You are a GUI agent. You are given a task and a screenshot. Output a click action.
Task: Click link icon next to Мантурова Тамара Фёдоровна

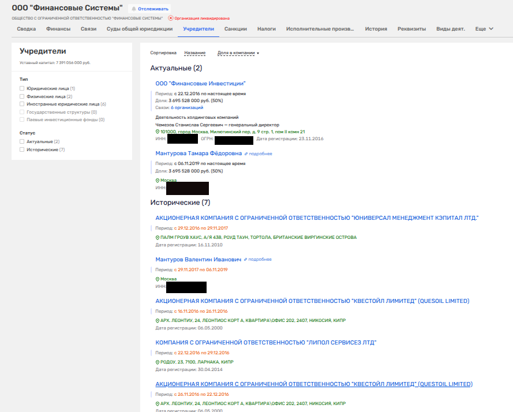pyautogui.click(x=246, y=154)
